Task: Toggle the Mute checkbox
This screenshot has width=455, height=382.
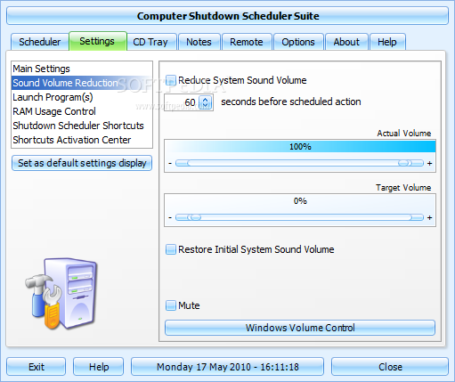Action: point(171,305)
